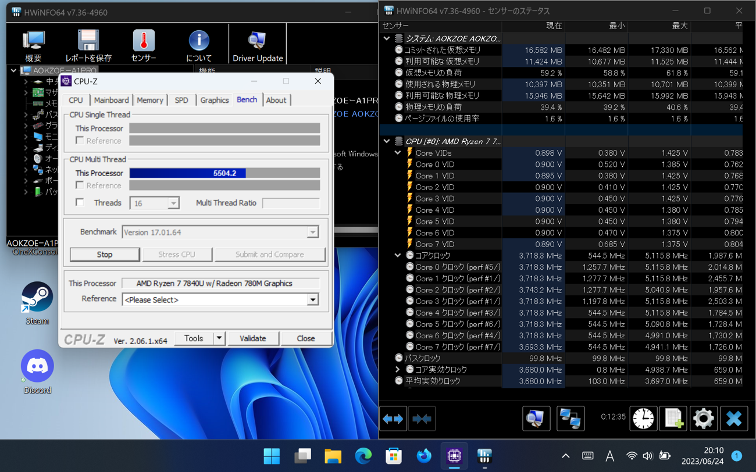Image resolution: width=756 pixels, height=472 pixels.
Task: Open Firefox from the taskbar
Action: tap(424, 456)
